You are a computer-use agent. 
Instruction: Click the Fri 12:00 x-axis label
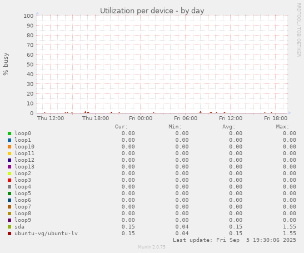tap(231, 118)
